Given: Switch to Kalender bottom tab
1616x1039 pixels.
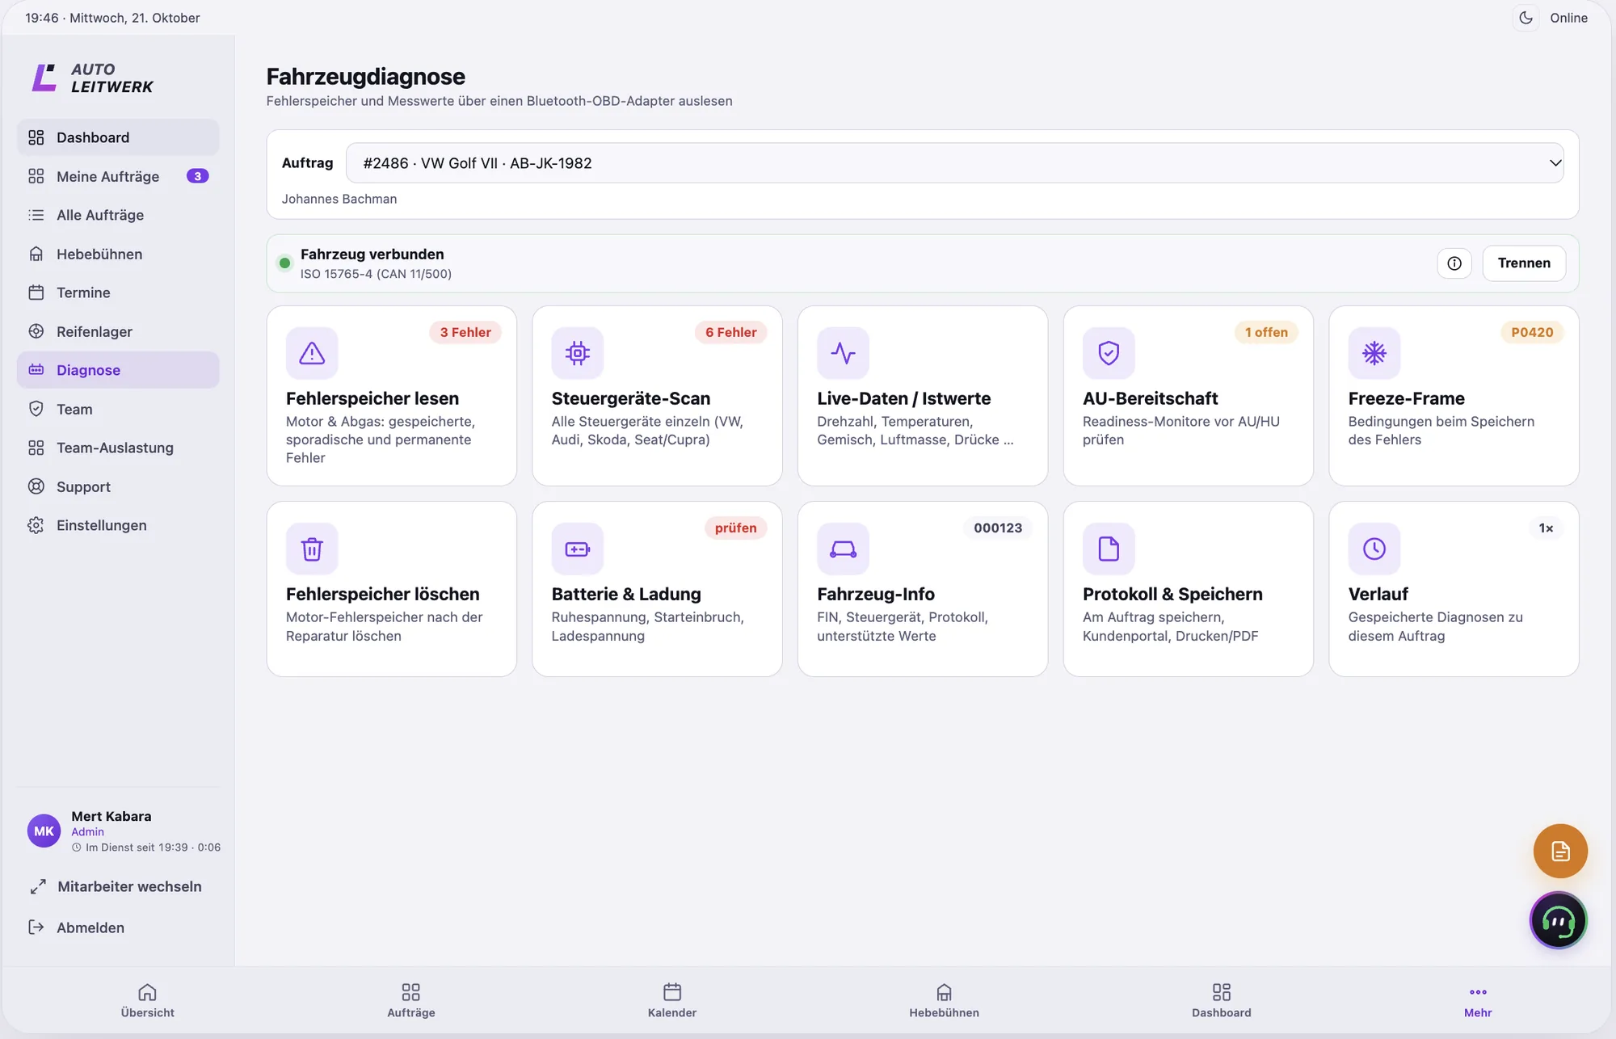Looking at the screenshot, I should (672, 1001).
